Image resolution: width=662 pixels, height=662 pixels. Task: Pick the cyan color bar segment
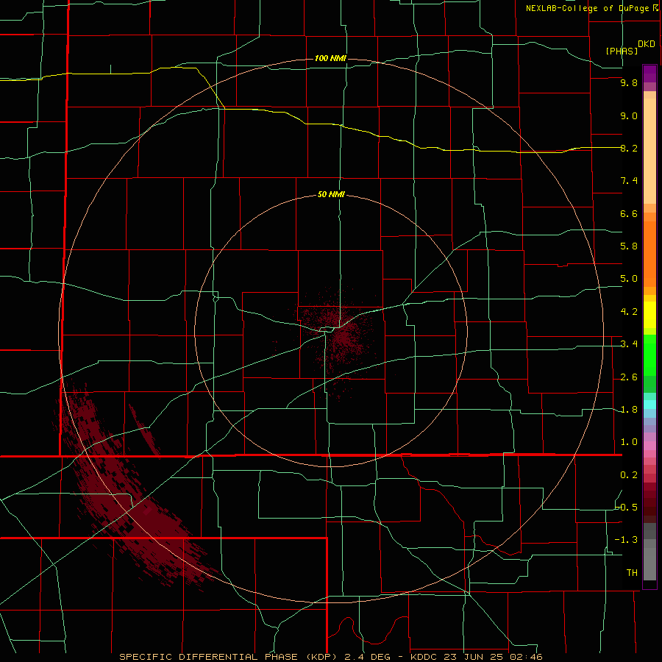(x=649, y=405)
